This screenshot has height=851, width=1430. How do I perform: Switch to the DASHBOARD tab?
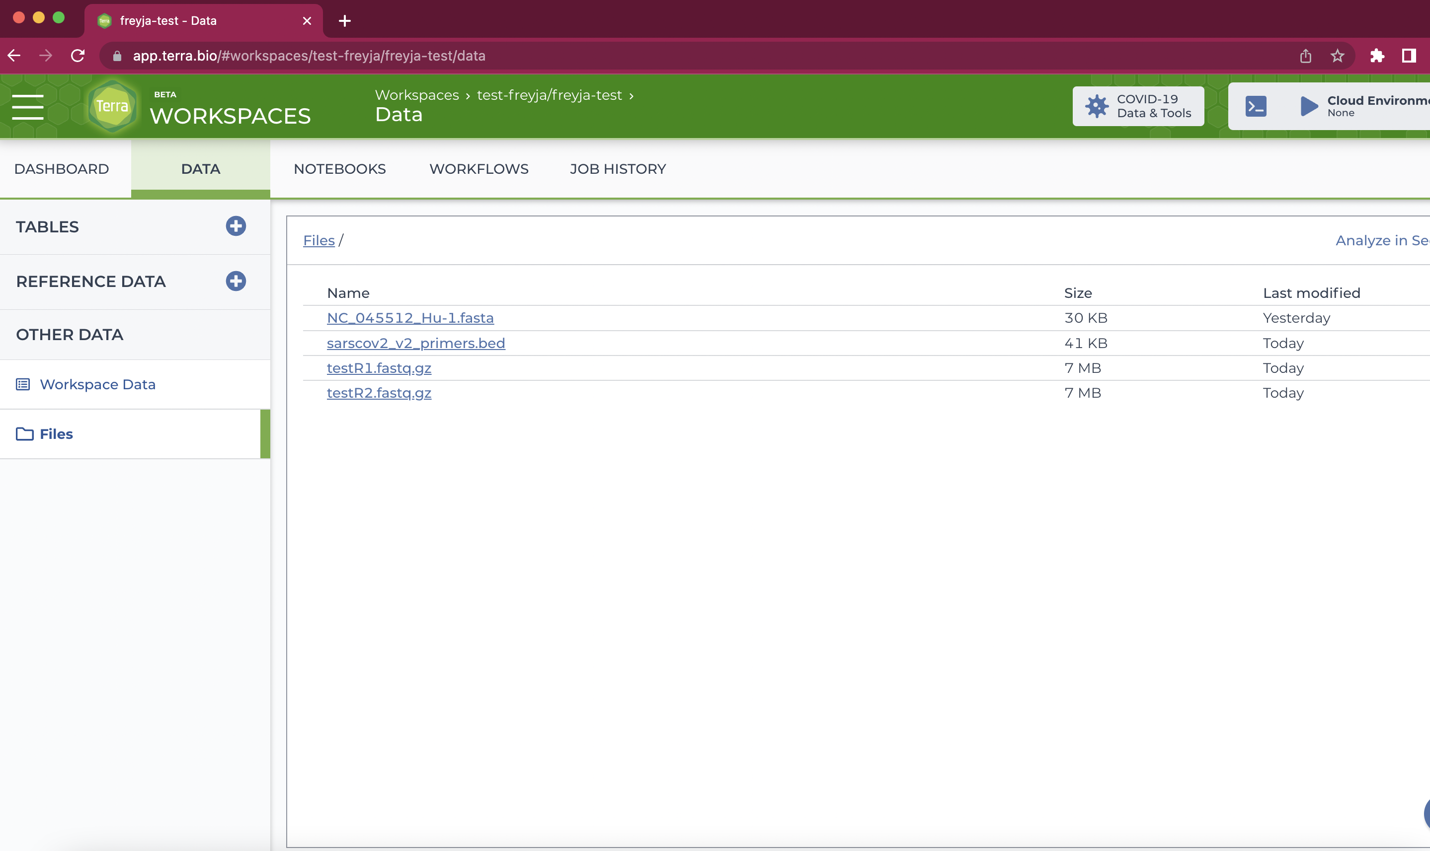62,169
